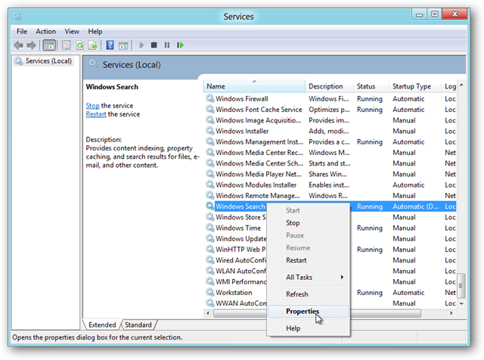
Task: Select the Windows Image Acquisitio... row
Action: point(330,120)
